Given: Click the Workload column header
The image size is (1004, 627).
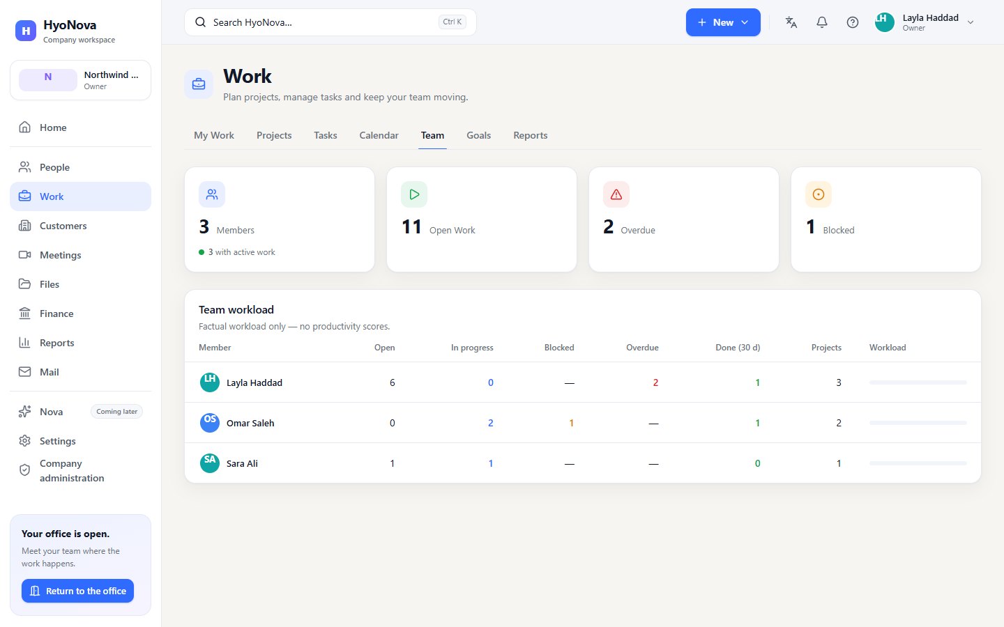Looking at the screenshot, I should pos(888,348).
